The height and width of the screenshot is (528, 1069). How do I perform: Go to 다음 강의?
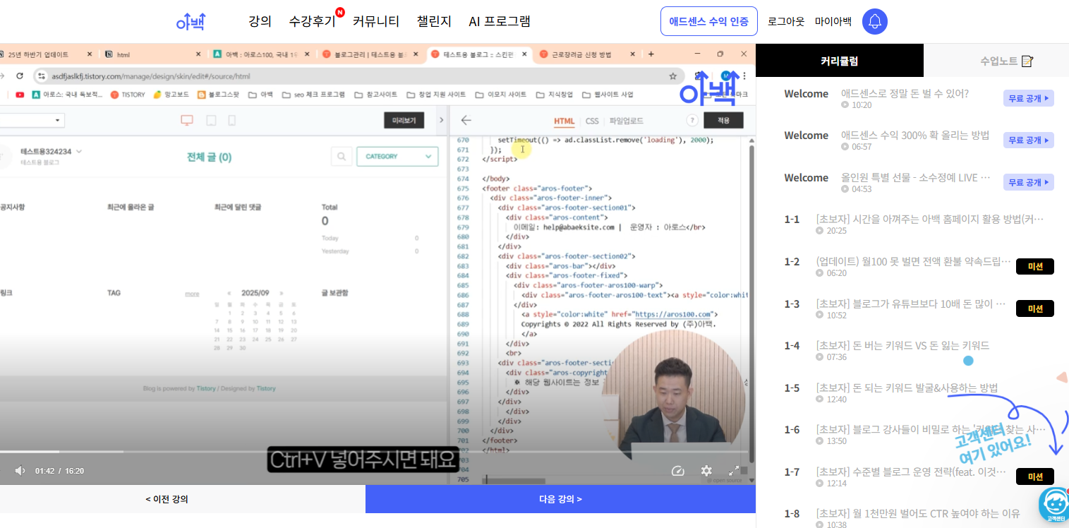pos(560,499)
